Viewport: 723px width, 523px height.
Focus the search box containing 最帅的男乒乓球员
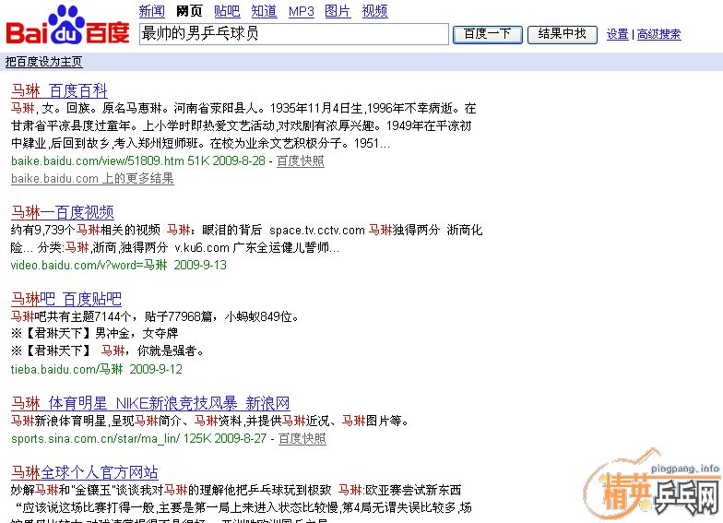293,34
